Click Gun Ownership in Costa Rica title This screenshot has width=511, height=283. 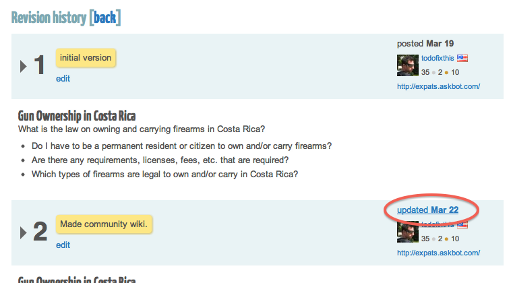(77, 116)
